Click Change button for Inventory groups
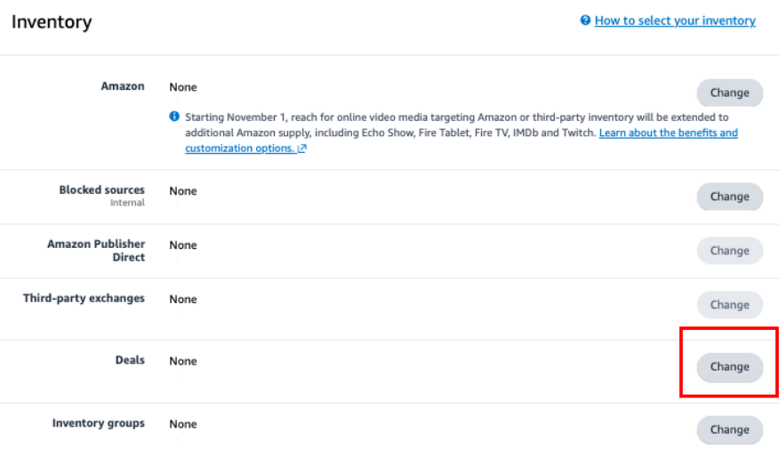This screenshot has width=779, height=456. tap(729, 429)
